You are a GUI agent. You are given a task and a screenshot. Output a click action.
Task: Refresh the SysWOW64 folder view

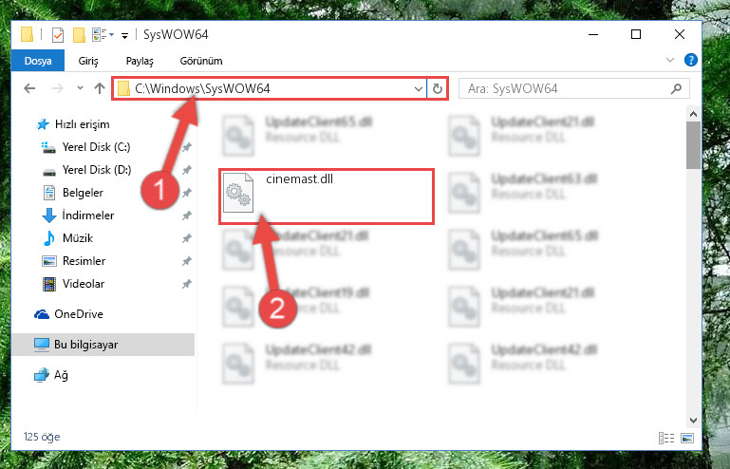click(x=438, y=88)
